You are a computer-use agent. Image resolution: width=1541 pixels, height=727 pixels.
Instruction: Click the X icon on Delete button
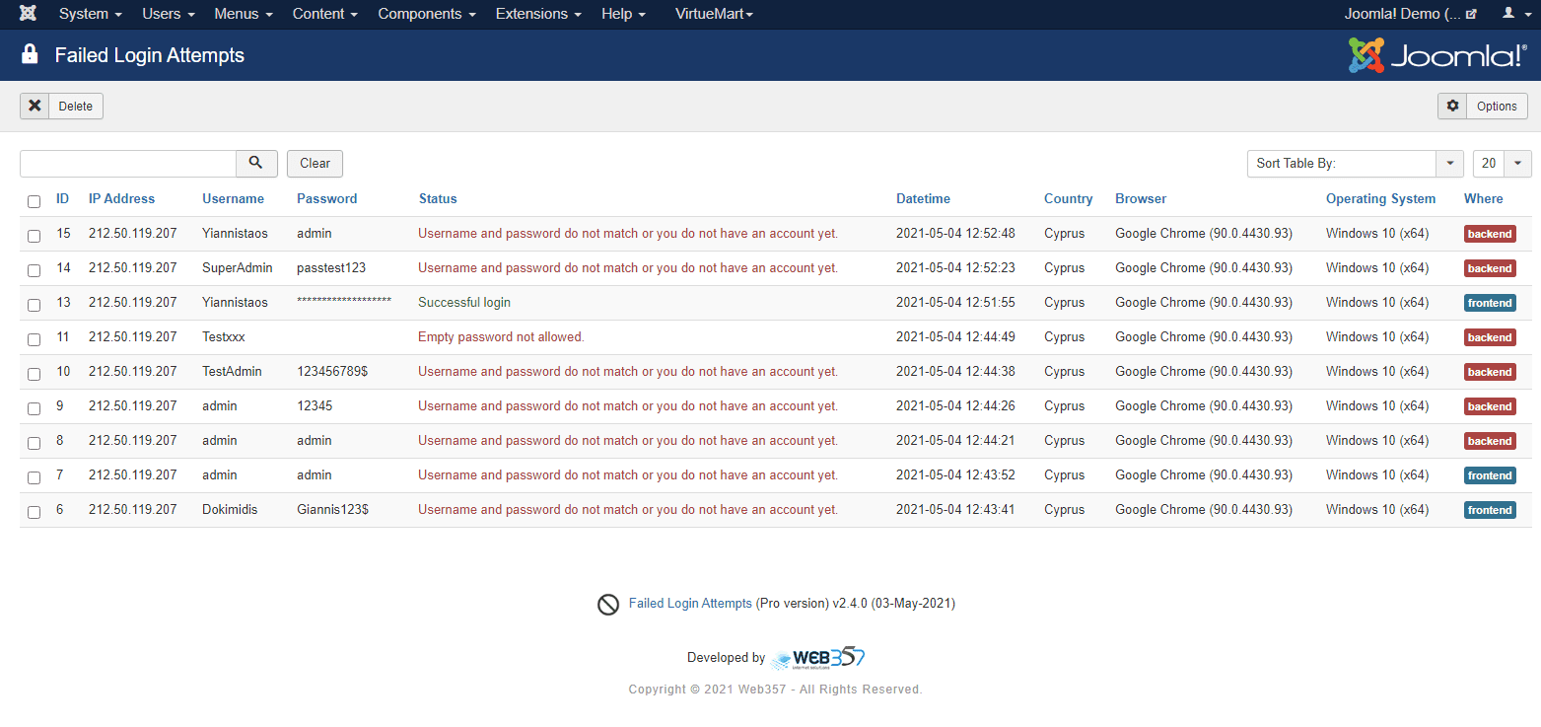(35, 107)
